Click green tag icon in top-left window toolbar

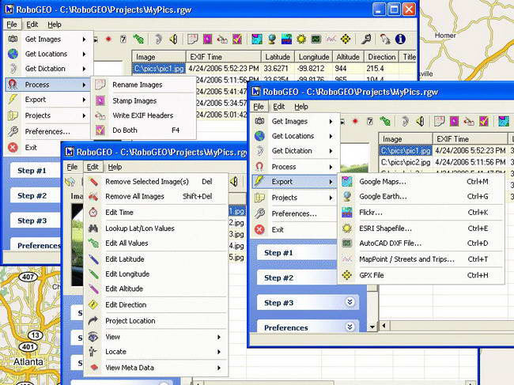[138, 40]
